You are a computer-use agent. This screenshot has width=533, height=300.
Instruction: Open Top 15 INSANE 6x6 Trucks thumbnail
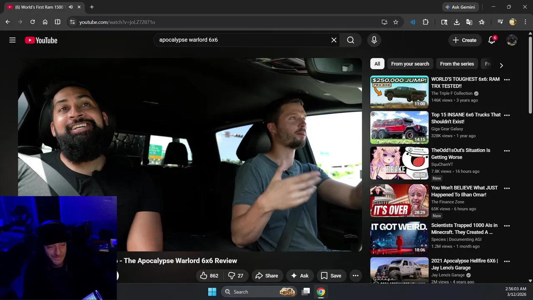(399, 127)
